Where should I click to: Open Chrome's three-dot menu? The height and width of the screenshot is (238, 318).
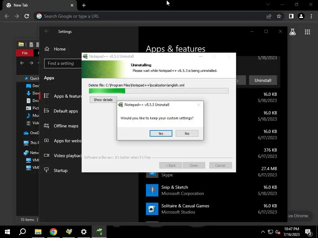(x=311, y=16)
